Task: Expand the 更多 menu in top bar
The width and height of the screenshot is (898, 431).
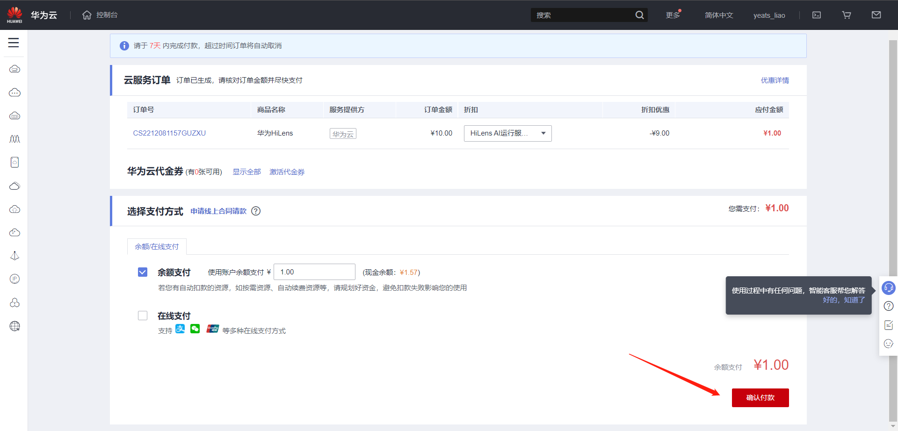Action: tap(672, 14)
